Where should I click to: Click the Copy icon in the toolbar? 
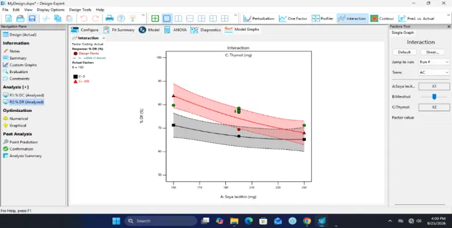58,18
